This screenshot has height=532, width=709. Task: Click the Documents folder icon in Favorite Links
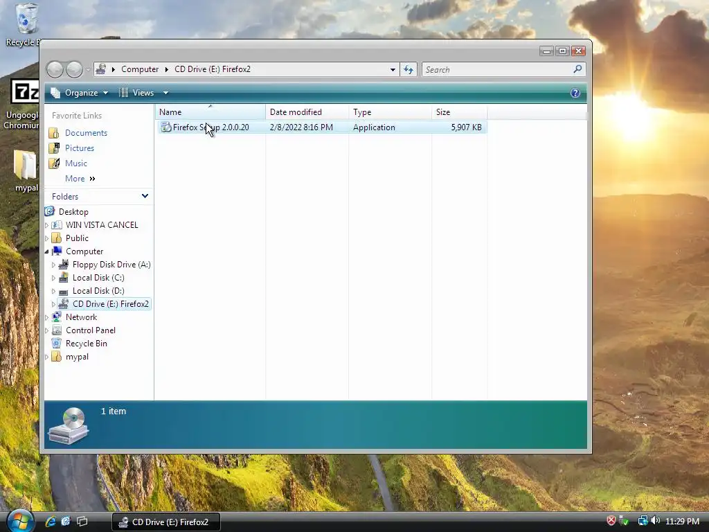tap(54, 133)
